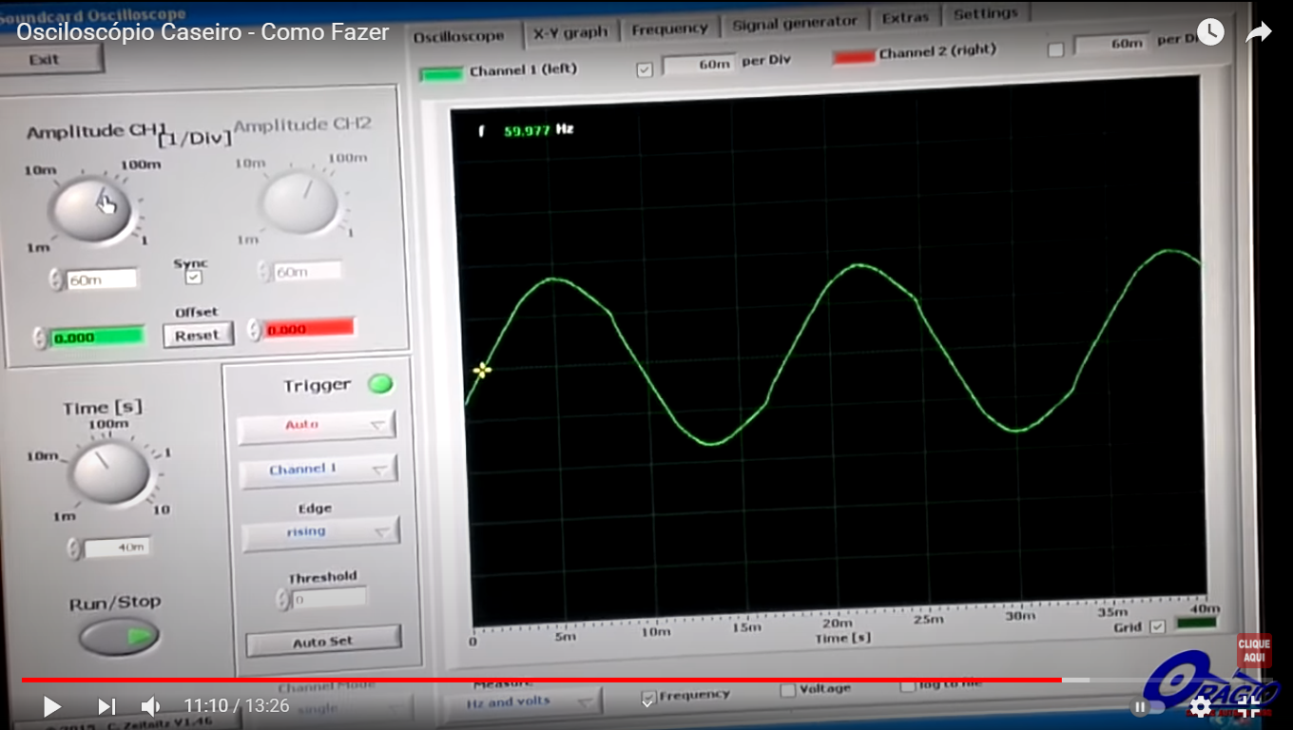Mute the video volume
Viewport: 1293px width, 730px height.
[x=151, y=706]
